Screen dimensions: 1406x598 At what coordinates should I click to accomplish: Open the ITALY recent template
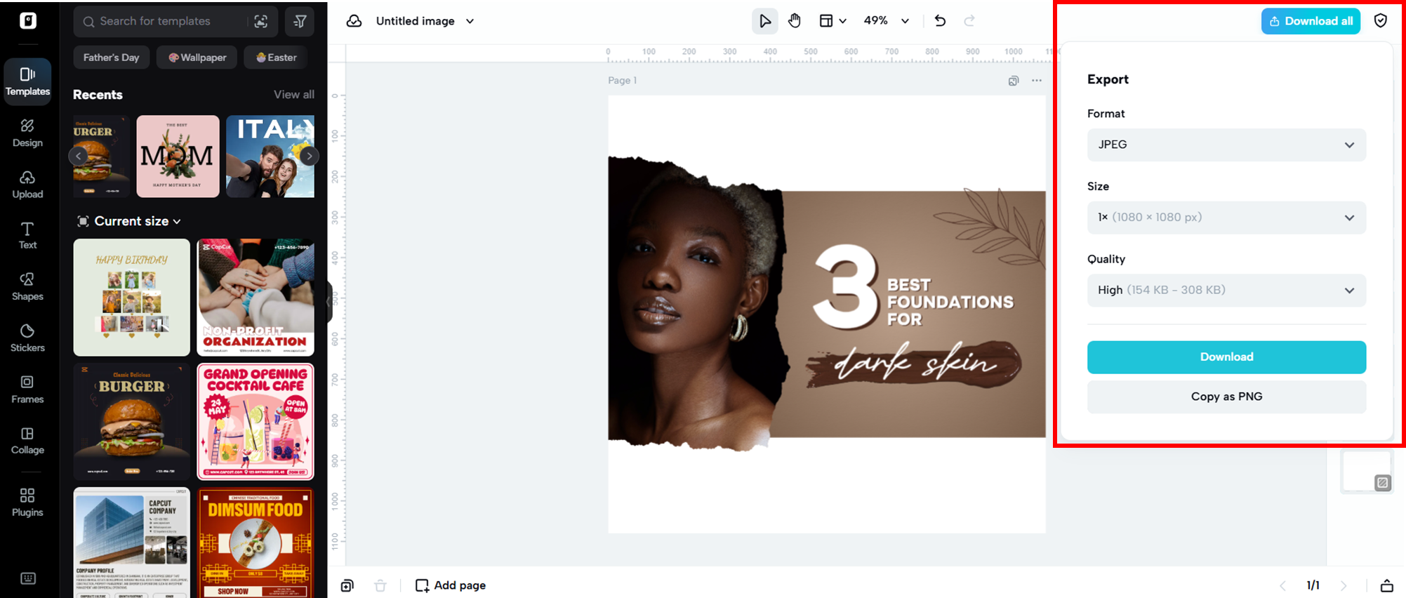(x=270, y=157)
